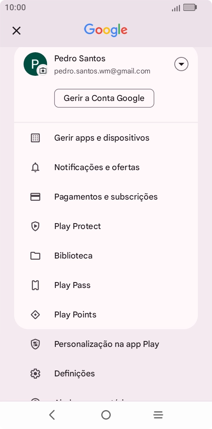Click the bell notifications icon
This screenshot has width=212, height=429.
[x=35, y=167]
